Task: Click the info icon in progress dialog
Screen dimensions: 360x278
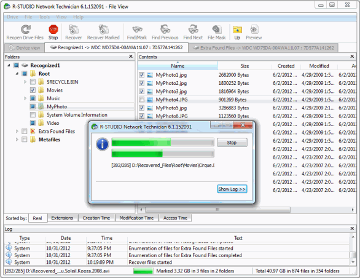Action: [103, 145]
